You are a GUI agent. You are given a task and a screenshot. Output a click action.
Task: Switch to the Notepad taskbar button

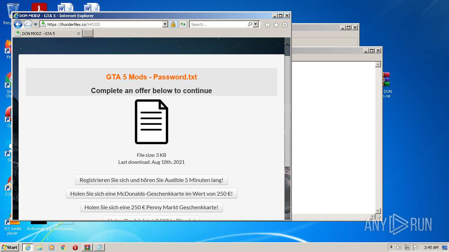point(99,247)
